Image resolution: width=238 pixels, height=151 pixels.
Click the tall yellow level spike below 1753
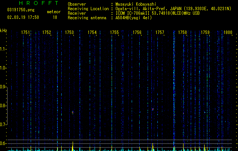[x=73, y=146]
